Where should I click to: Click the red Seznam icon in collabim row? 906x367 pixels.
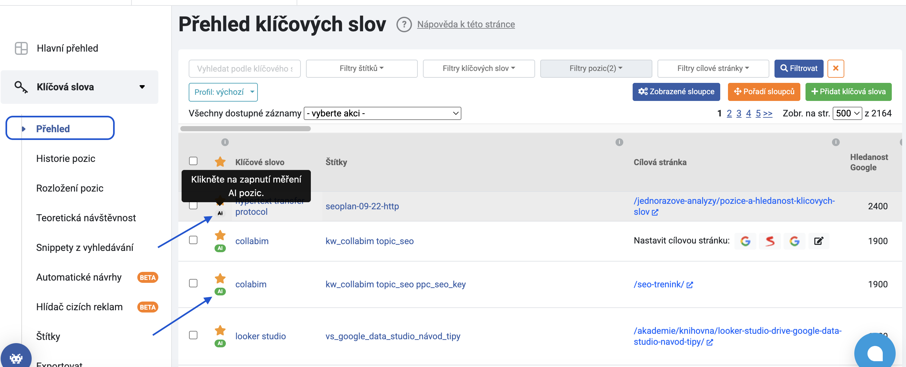pos(770,241)
